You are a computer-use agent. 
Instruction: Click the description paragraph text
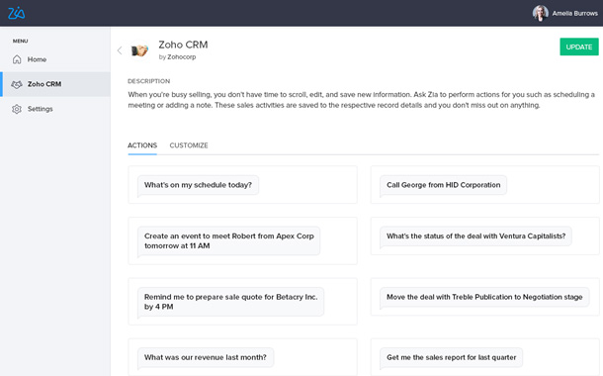coord(362,100)
